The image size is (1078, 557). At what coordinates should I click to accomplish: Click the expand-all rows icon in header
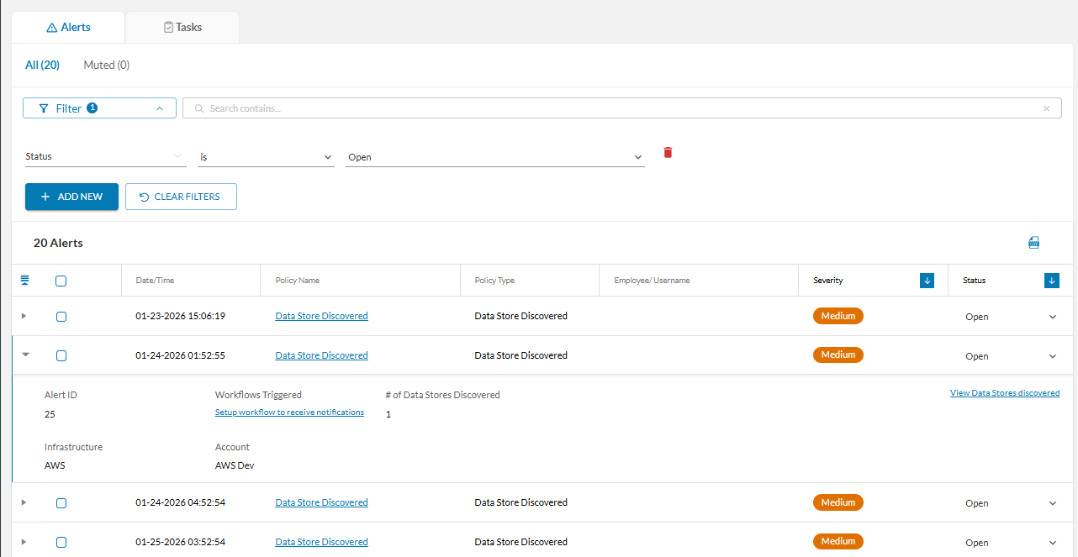pos(24,281)
